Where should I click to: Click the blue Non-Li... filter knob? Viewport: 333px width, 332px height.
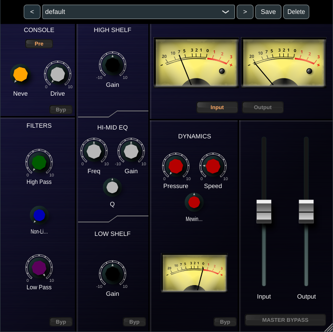coord(39,215)
